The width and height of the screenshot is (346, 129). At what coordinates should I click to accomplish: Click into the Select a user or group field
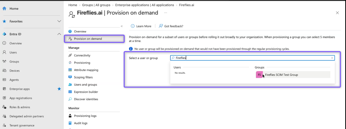pyautogui.click(x=252, y=58)
